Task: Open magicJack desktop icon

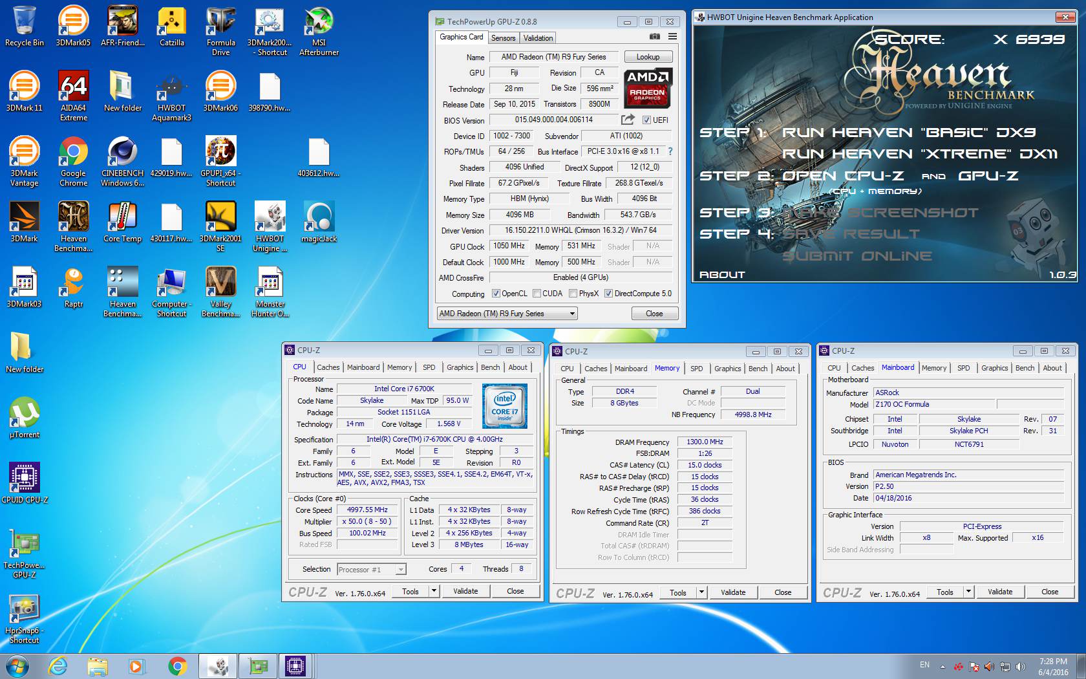Action: pyautogui.click(x=319, y=222)
